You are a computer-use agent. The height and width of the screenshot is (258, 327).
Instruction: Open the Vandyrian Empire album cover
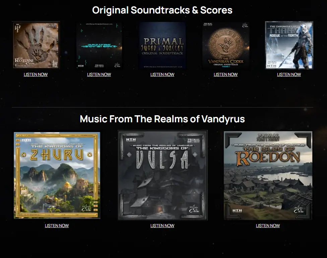[99, 45]
